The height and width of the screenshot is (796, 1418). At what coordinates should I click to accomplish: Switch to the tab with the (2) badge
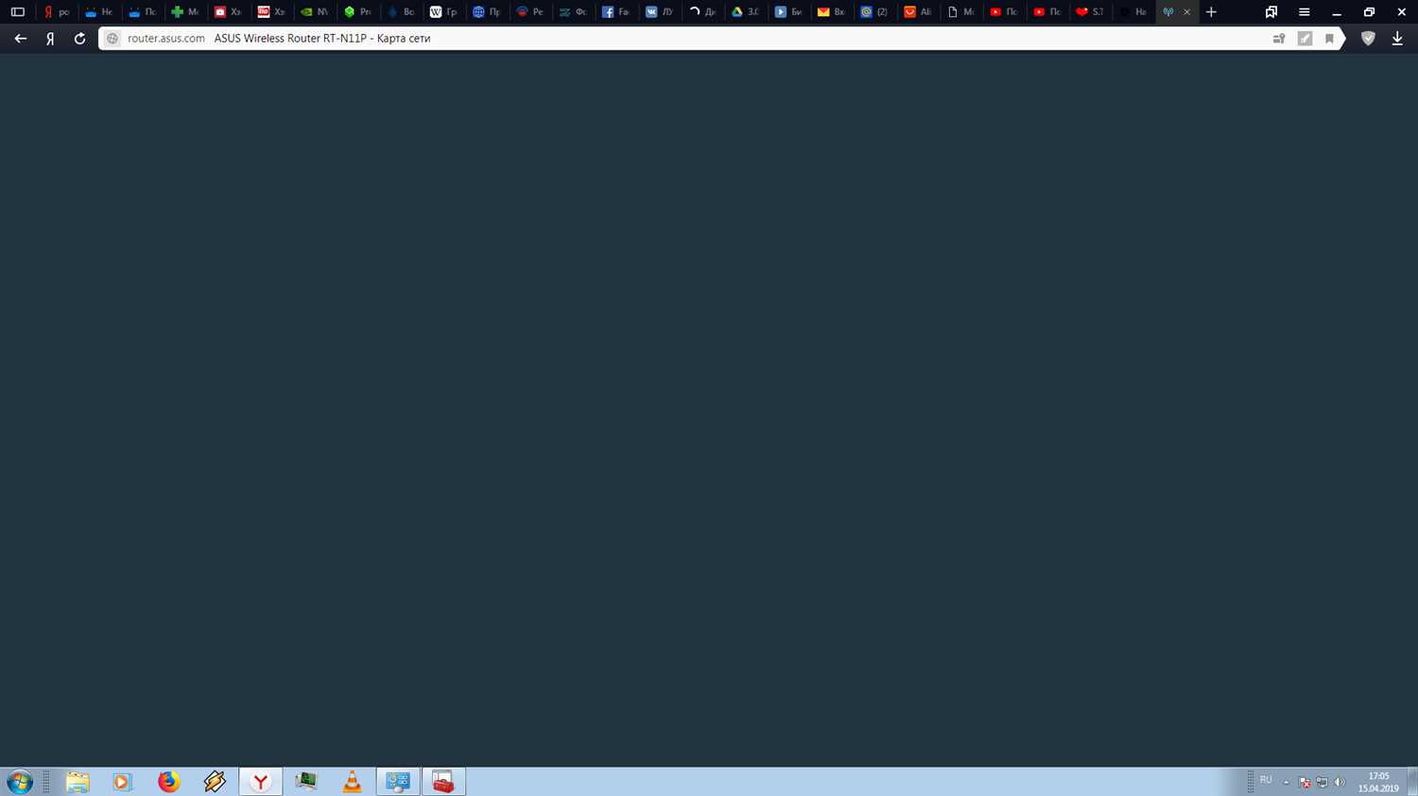pyautogui.click(x=874, y=12)
